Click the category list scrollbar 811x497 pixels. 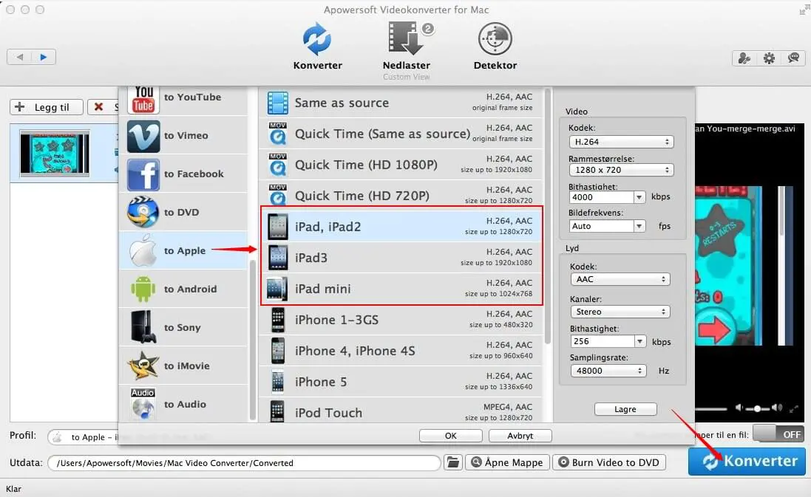252,340
